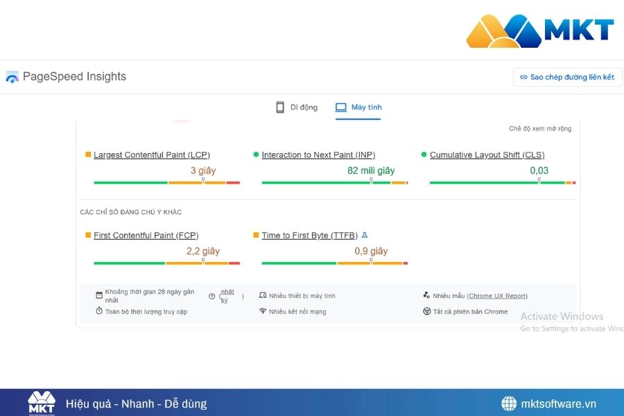Open the 'Chrome UX Report' link
Viewport: 624px width, 416px height.
coord(497,295)
